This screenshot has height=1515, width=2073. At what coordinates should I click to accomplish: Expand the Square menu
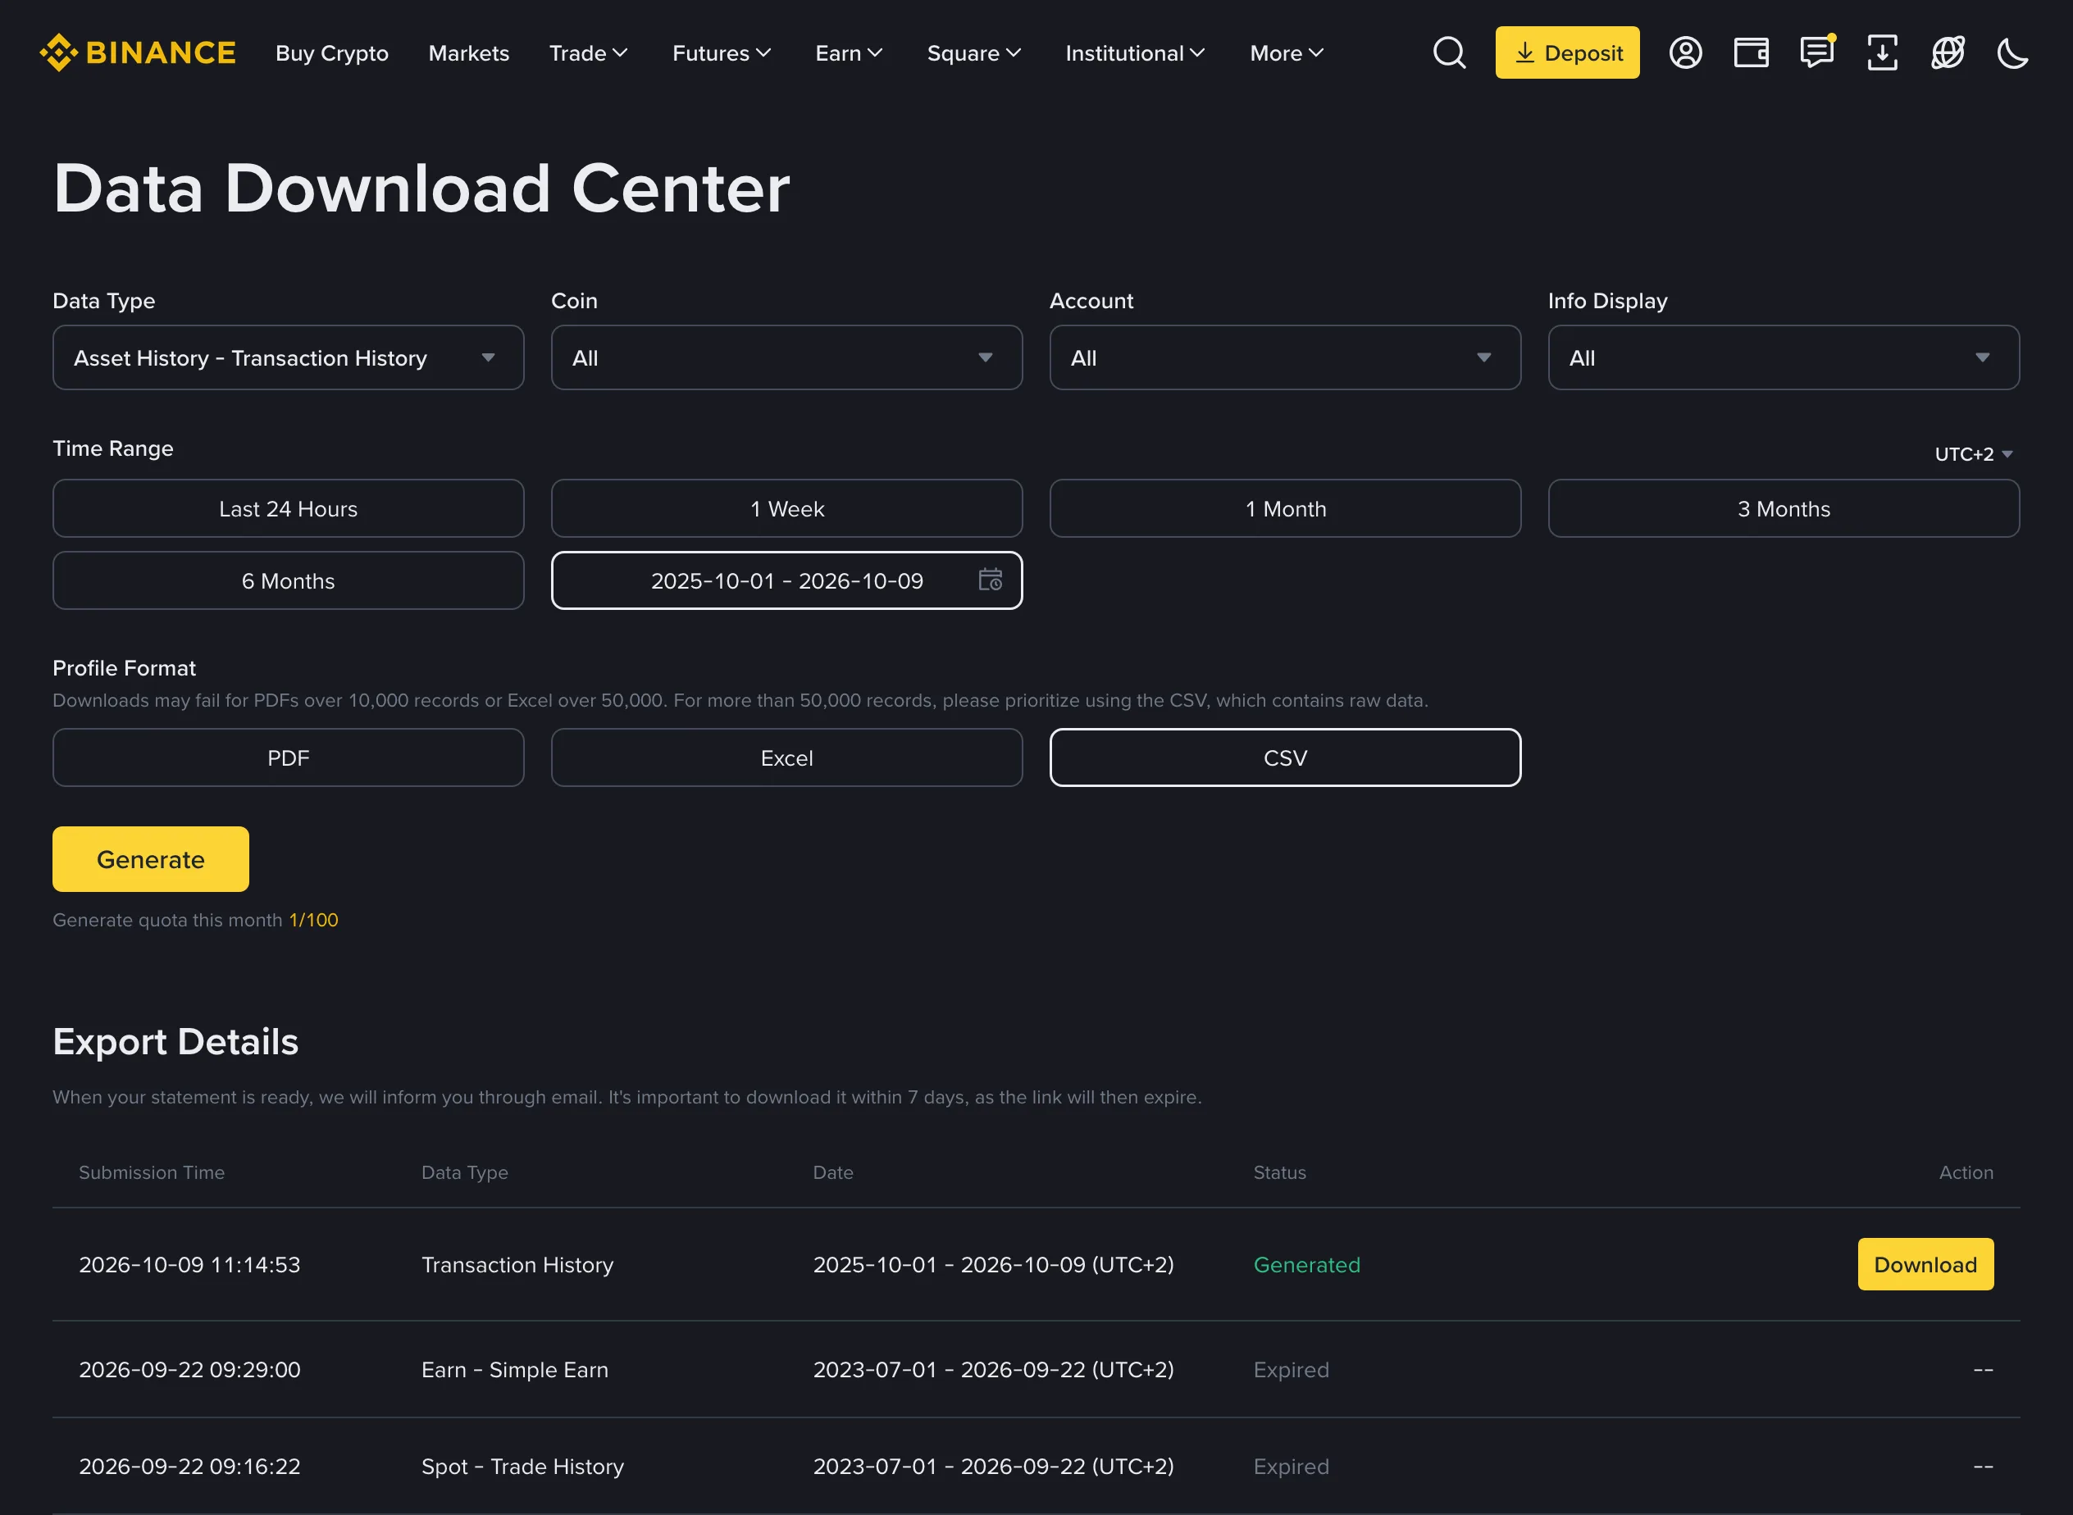[x=973, y=53]
